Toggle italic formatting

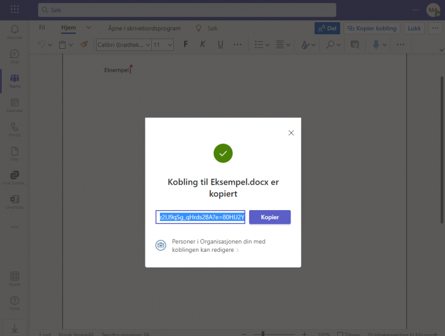tap(203, 45)
